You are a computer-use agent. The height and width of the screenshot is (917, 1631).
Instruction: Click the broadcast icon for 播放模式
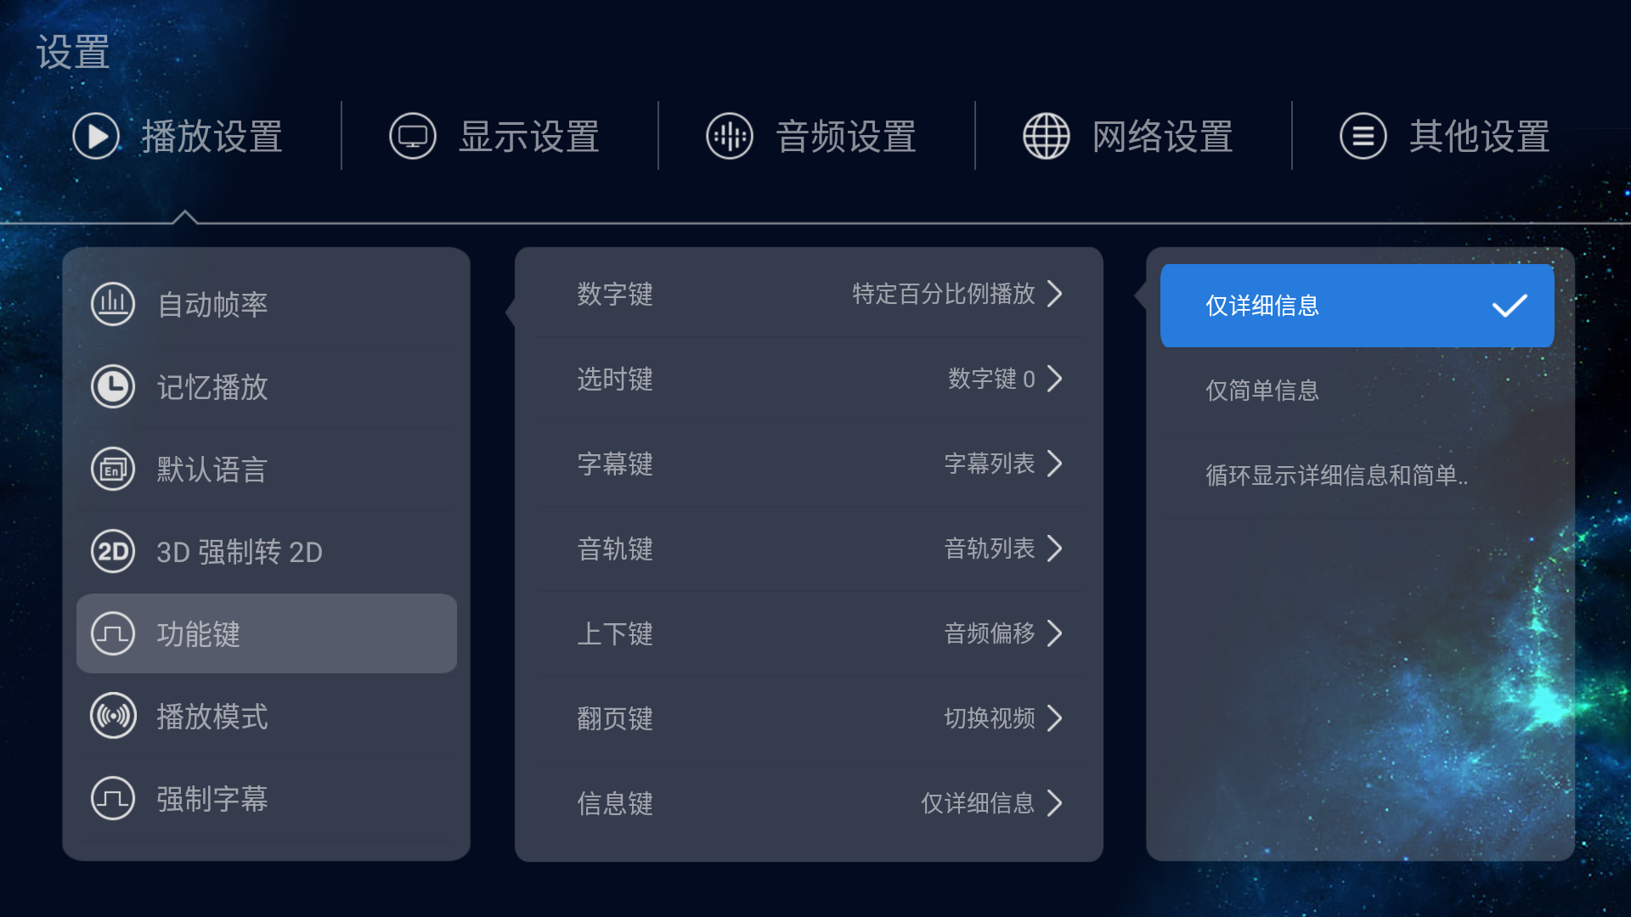pyautogui.click(x=113, y=716)
